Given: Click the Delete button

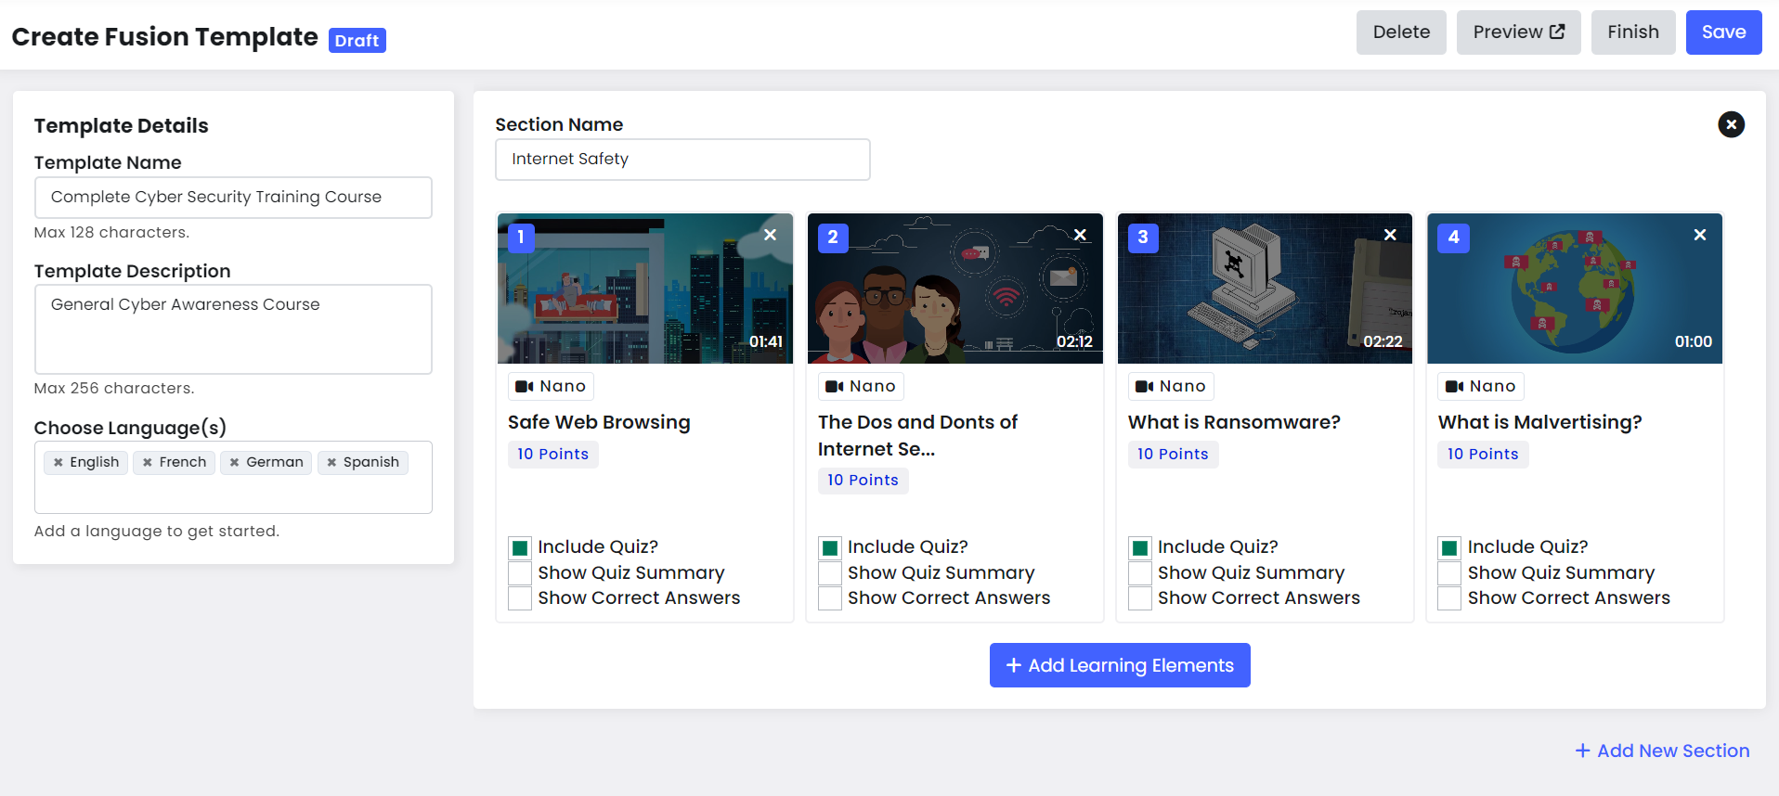Looking at the screenshot, I should pos(1401,32).
